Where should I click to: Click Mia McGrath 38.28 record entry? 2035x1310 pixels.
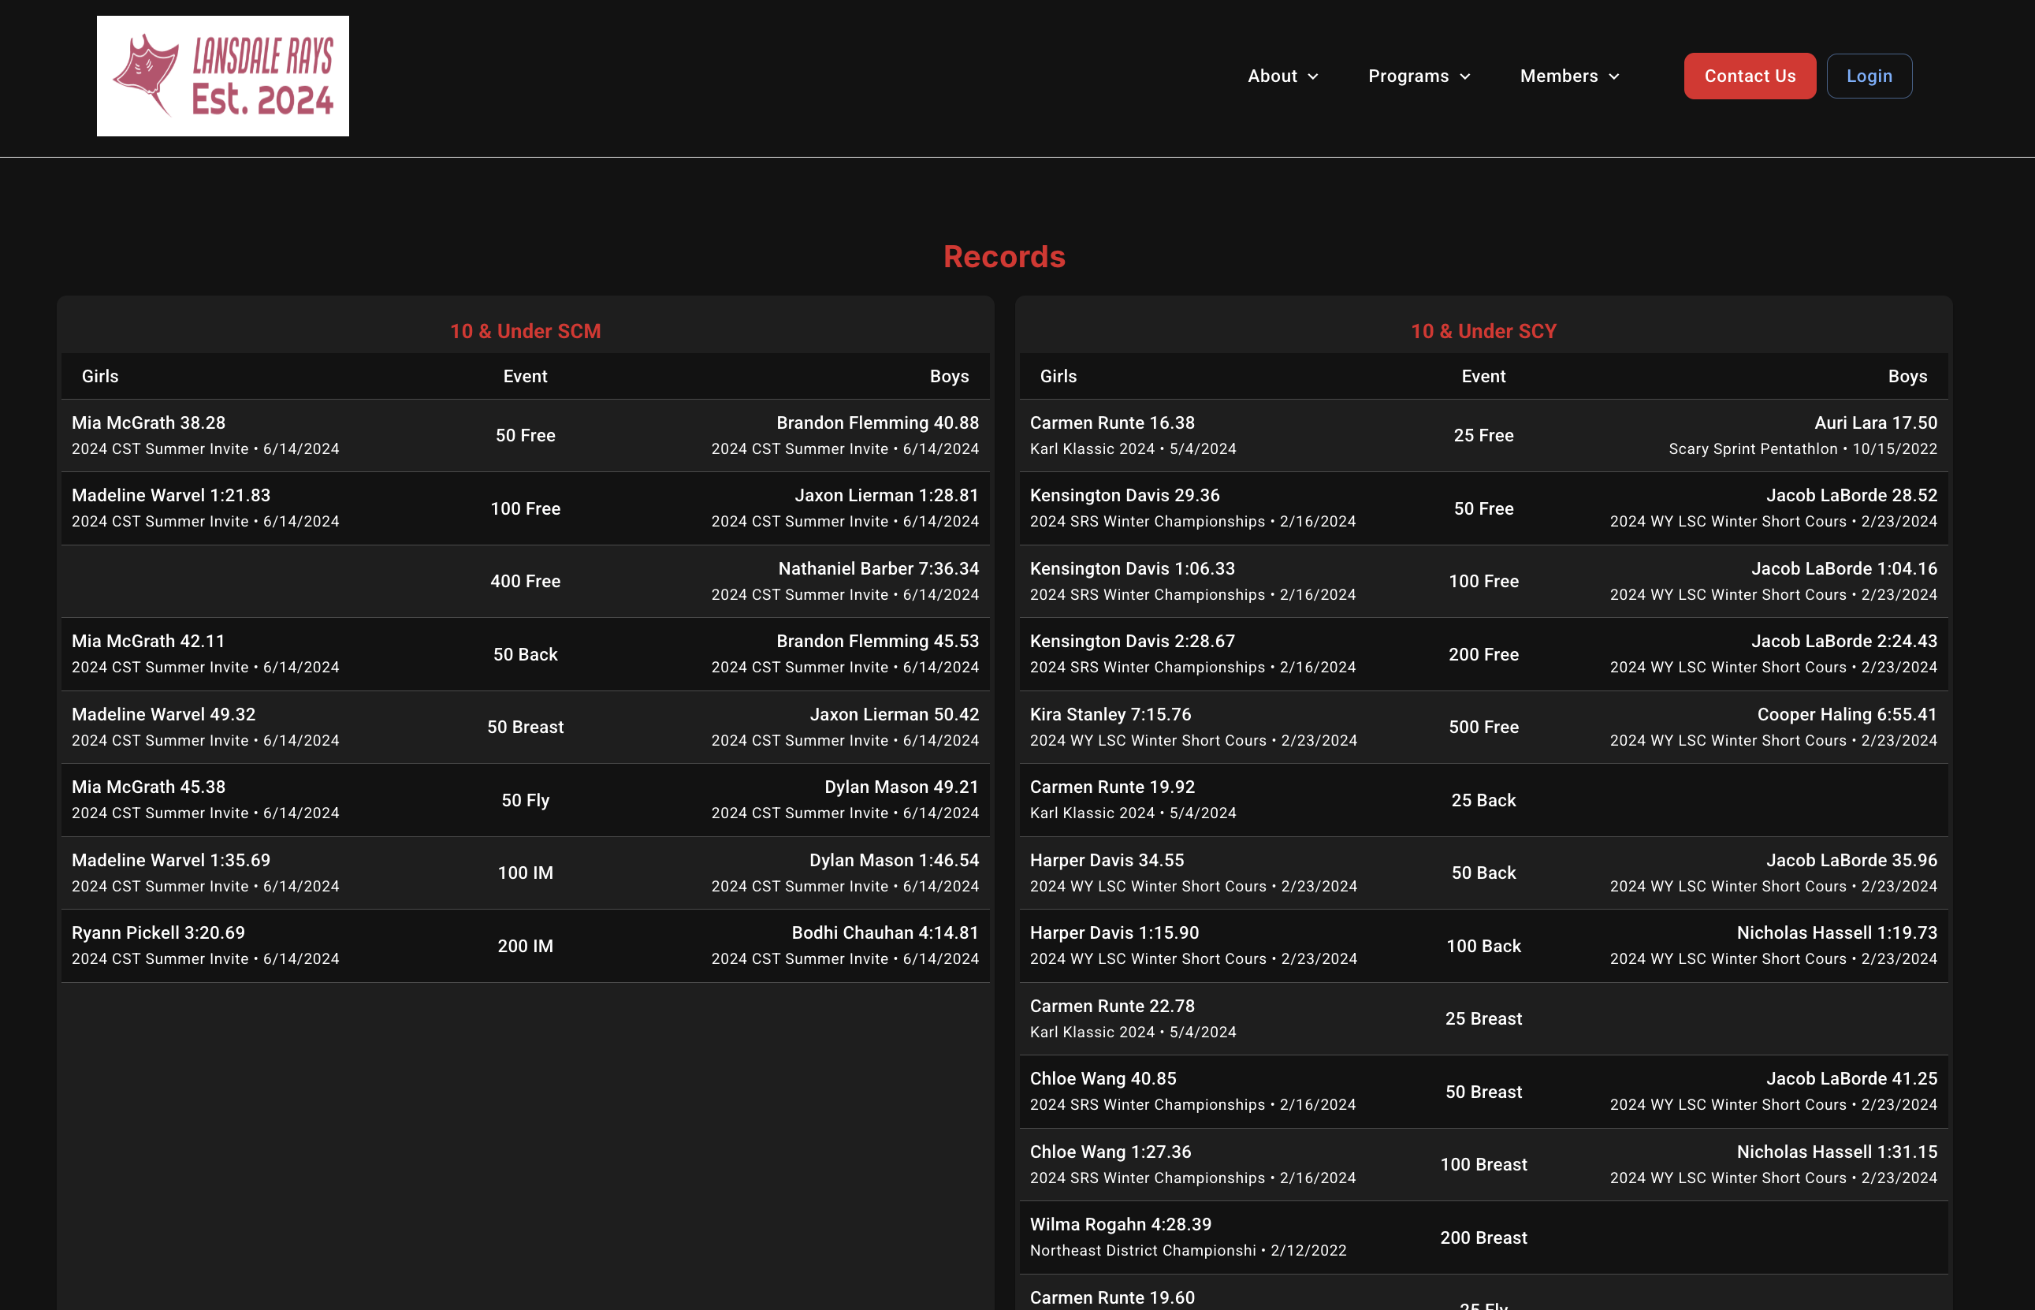pos(149,422)
